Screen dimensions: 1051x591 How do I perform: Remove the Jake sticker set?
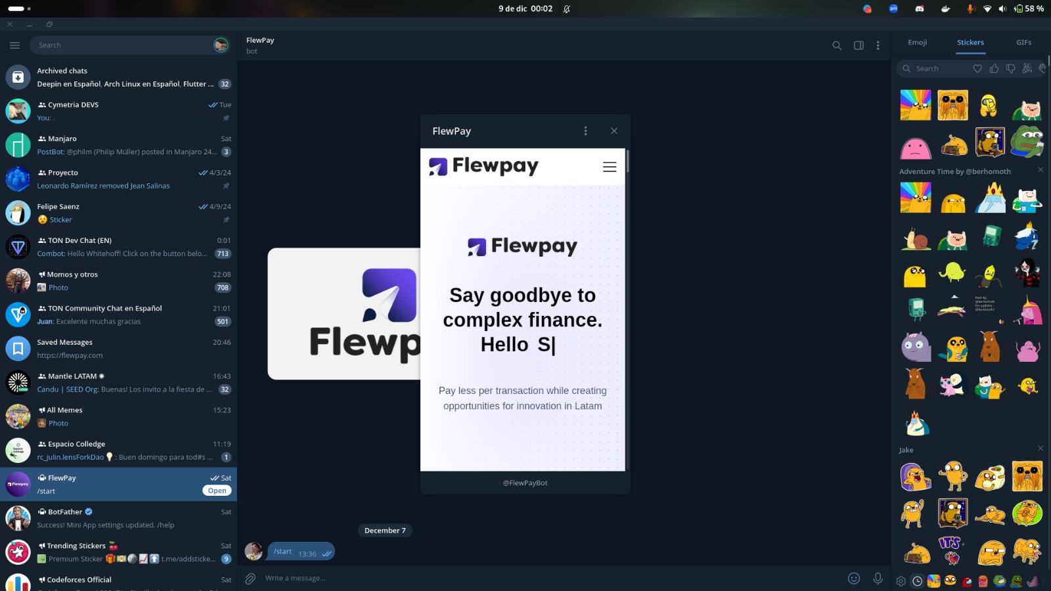(x=1040, y=449)
